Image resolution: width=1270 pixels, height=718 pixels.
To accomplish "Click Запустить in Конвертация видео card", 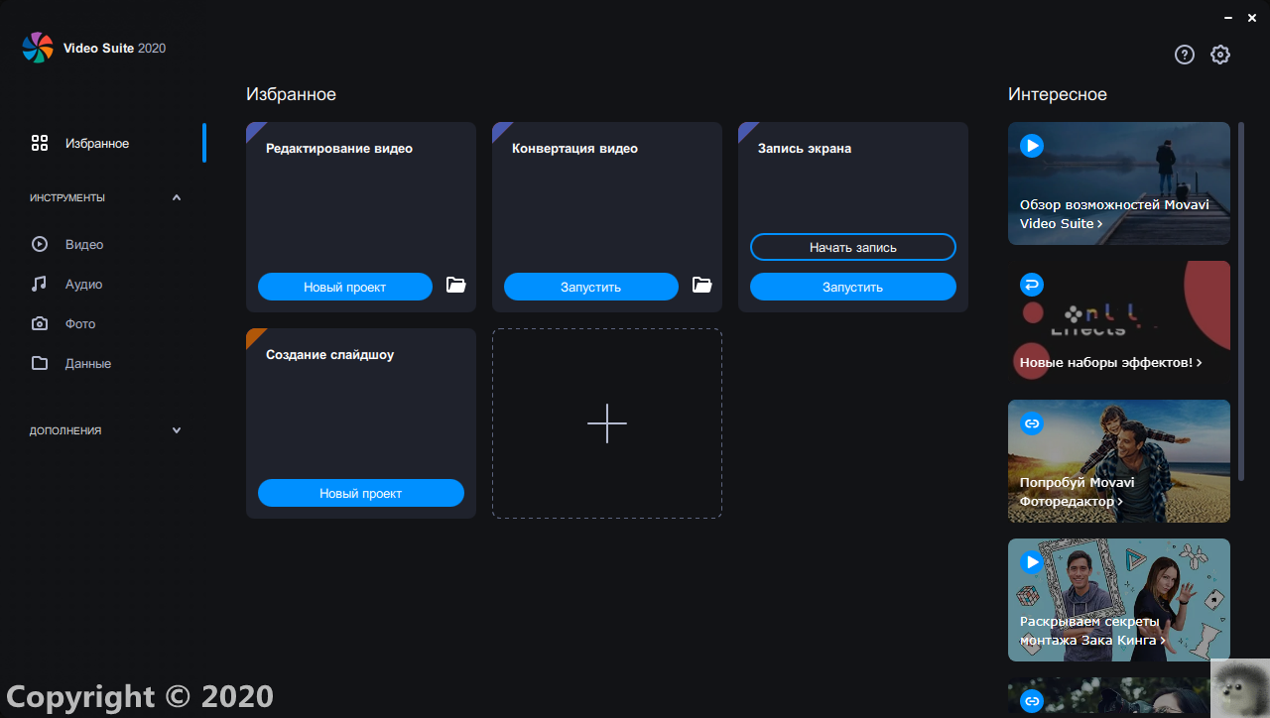I will pos(591,287).
